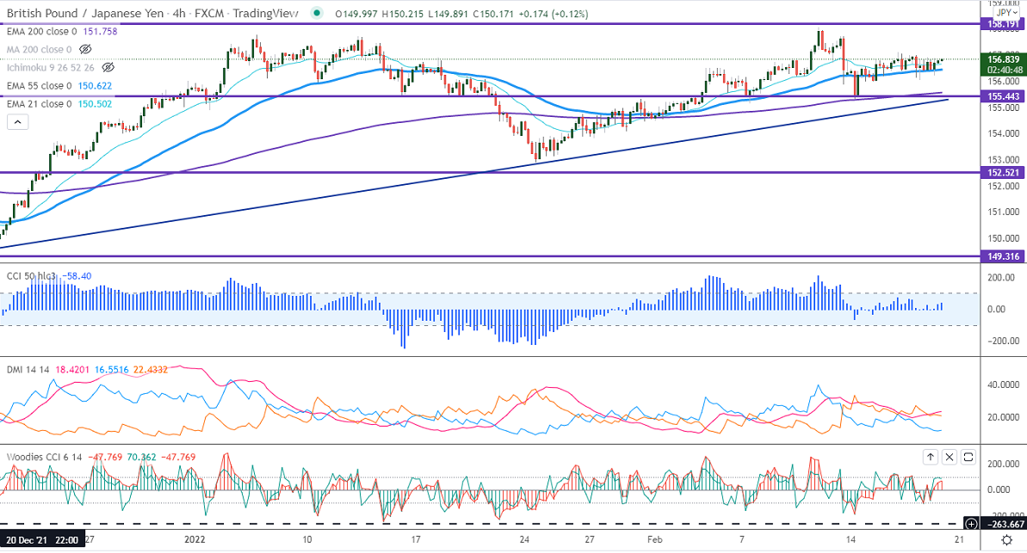Click the plus icon beside -263.667

(971, 524)
